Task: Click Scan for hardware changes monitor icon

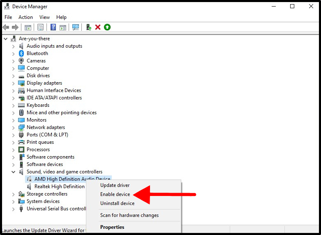Action: pyautogui.click(x=76, y=27)
